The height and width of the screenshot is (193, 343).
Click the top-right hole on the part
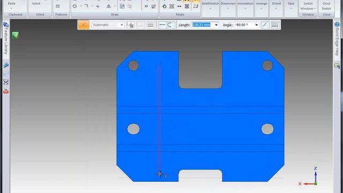point(267,65)
